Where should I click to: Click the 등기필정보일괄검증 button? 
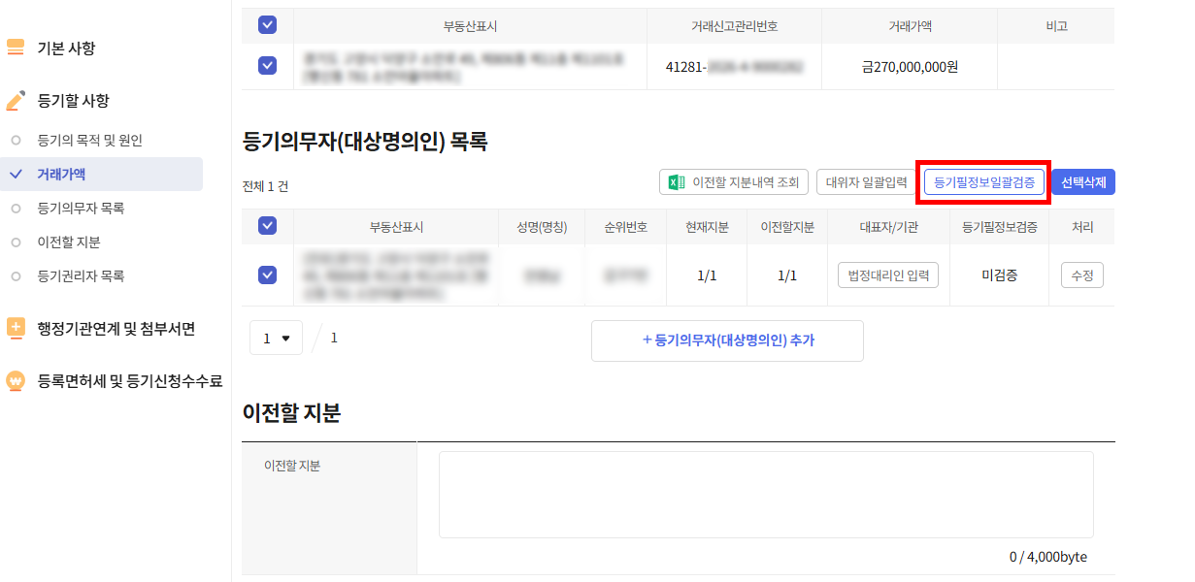(983, 182)
